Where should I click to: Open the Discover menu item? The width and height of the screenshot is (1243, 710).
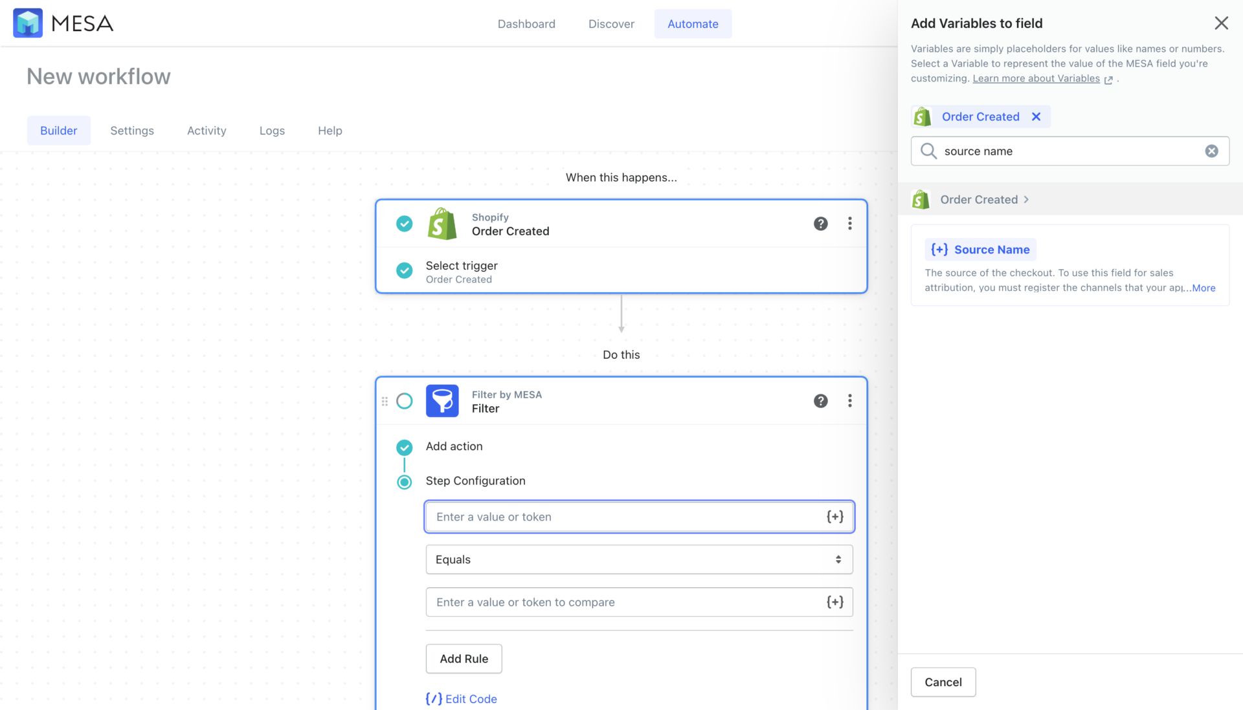611,23
